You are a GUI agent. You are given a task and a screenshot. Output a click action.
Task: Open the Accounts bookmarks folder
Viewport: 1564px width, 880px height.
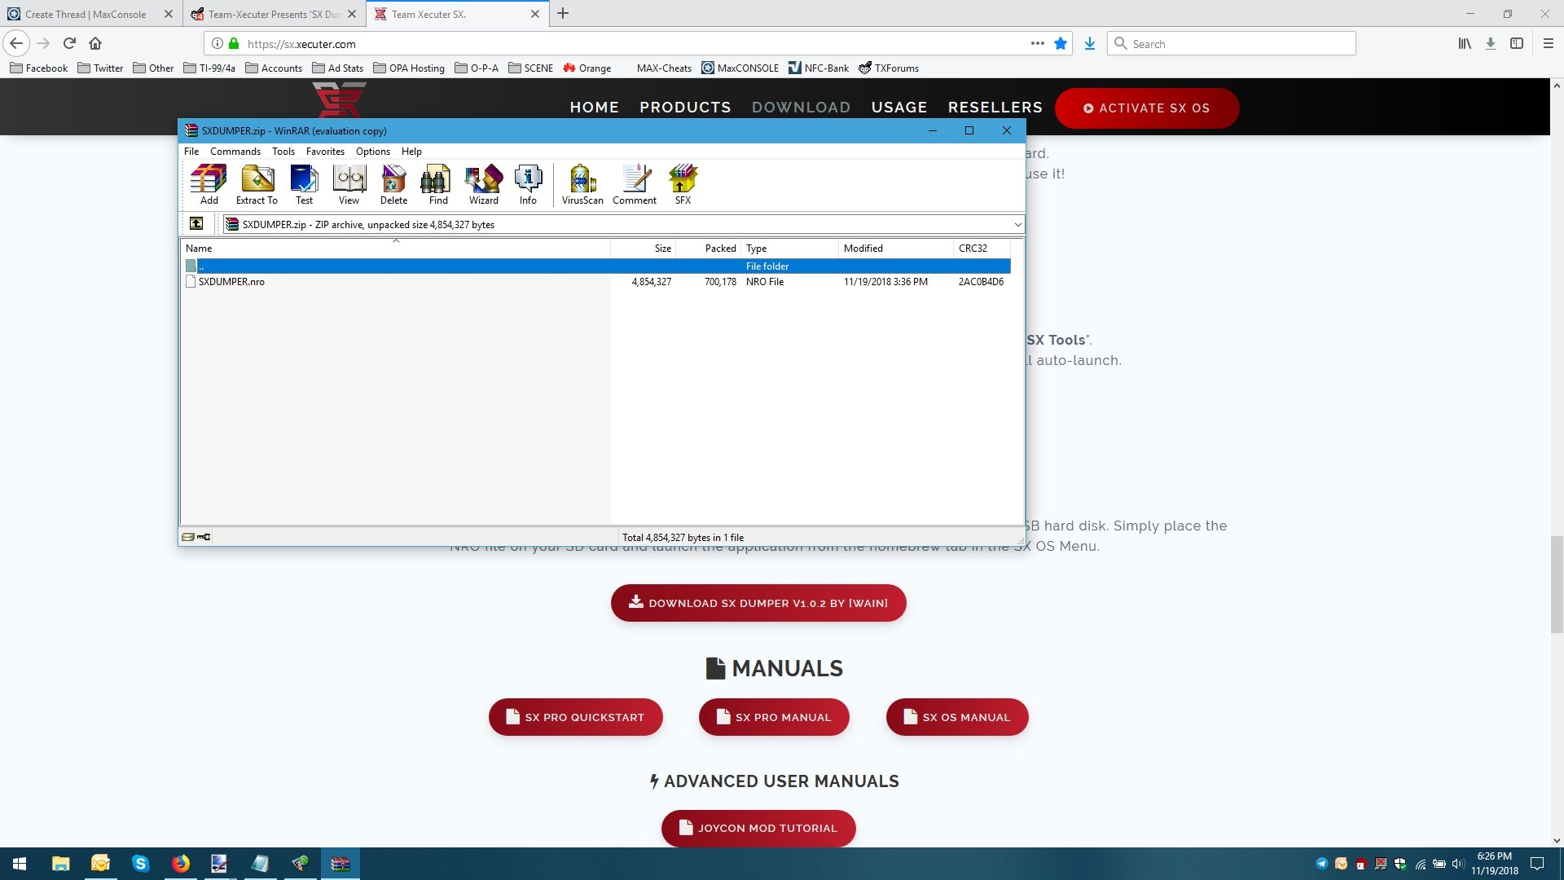tap(274, 68)
